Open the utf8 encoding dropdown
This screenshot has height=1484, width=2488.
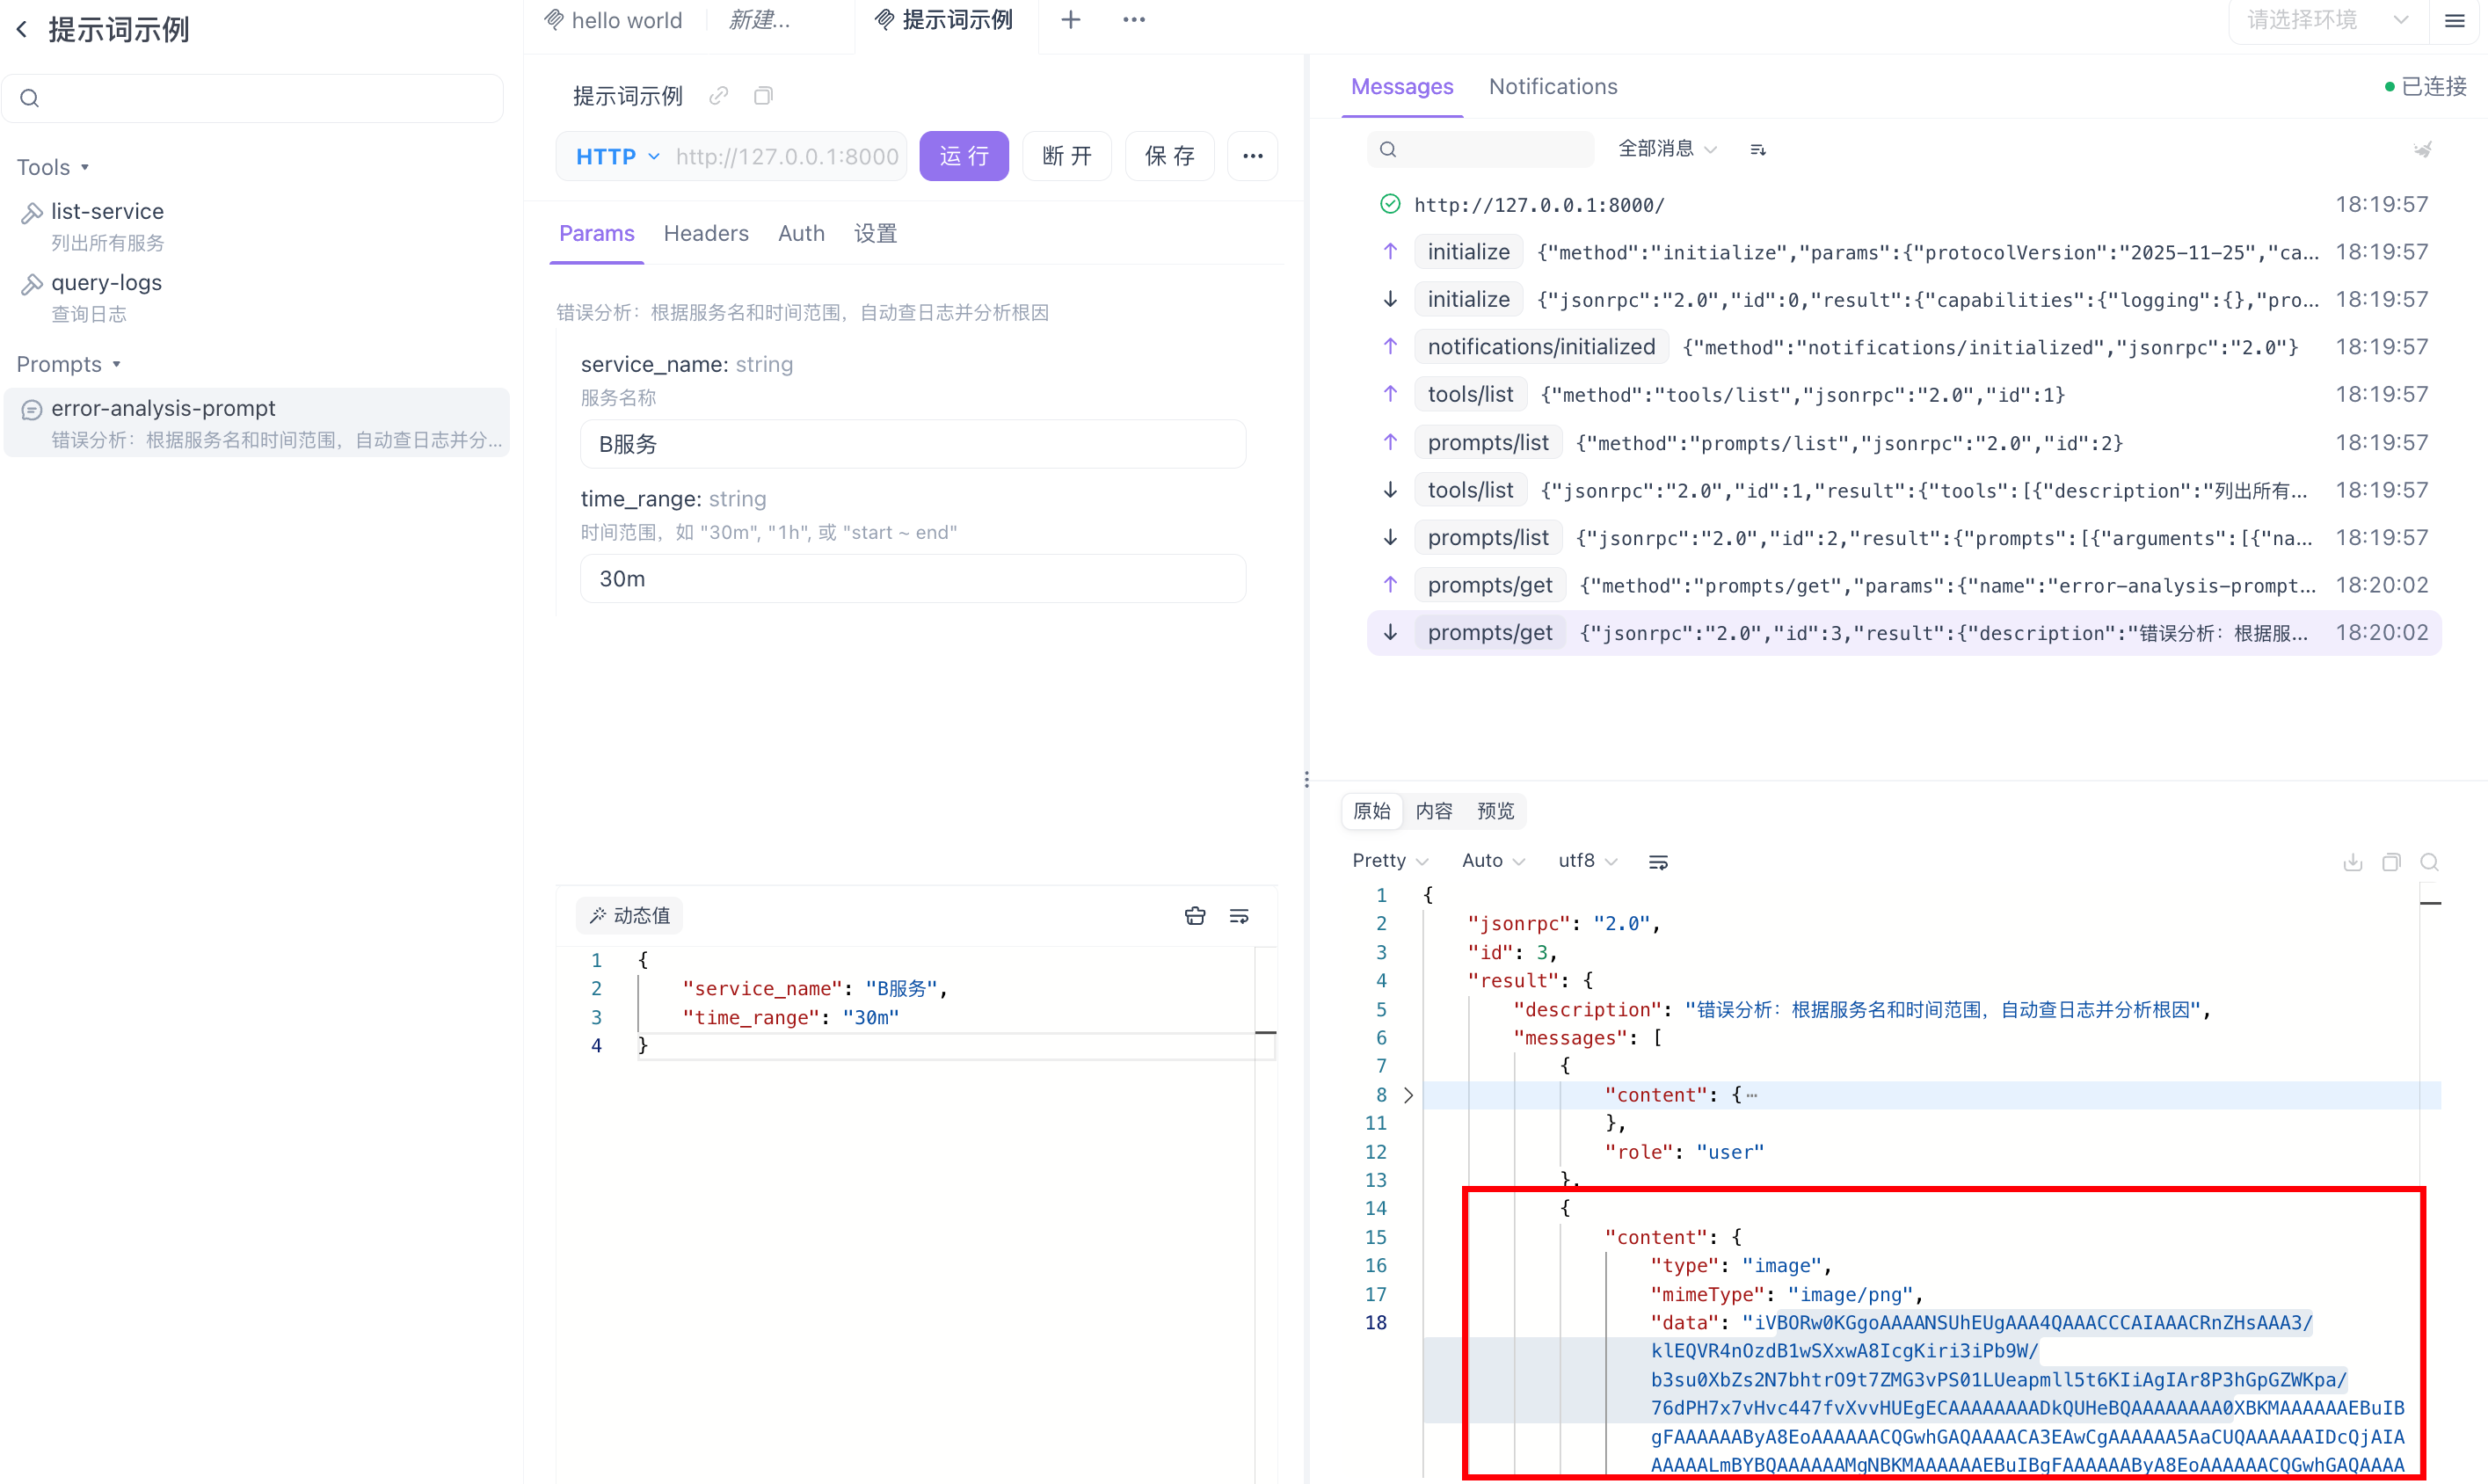[x=1587, y=861]
